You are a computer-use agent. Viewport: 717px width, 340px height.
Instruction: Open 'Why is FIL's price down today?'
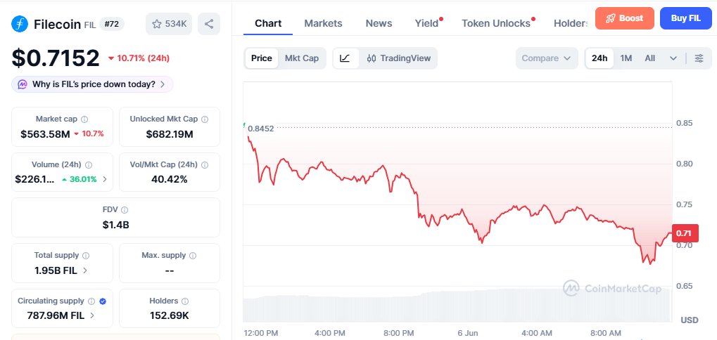tap(92, 84)
